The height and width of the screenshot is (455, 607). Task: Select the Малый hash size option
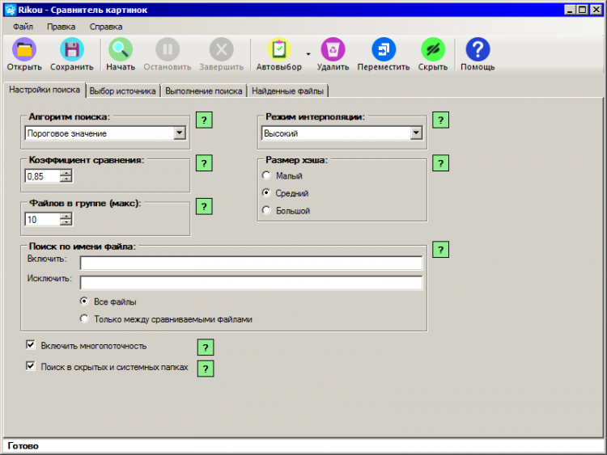click(266, 175)
